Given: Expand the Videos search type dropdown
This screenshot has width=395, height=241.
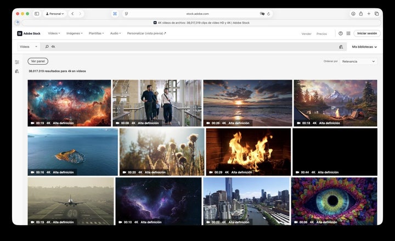Looking at the screenshot, I should [x=29, y=47].
